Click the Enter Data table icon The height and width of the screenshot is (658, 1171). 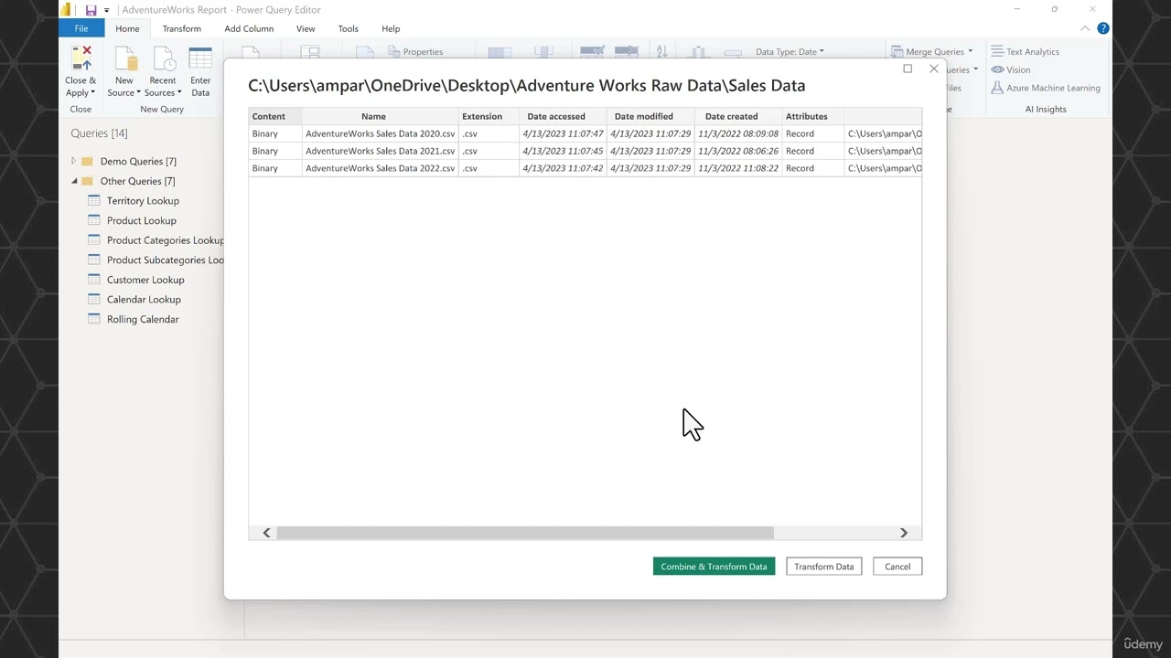click(200, 58)
